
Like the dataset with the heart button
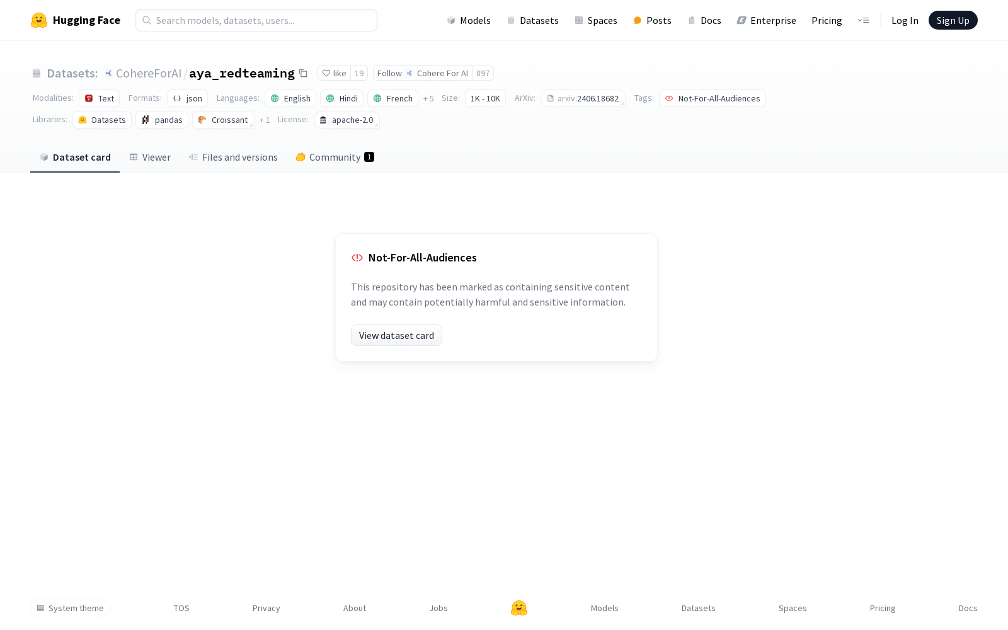click(334, 73)
